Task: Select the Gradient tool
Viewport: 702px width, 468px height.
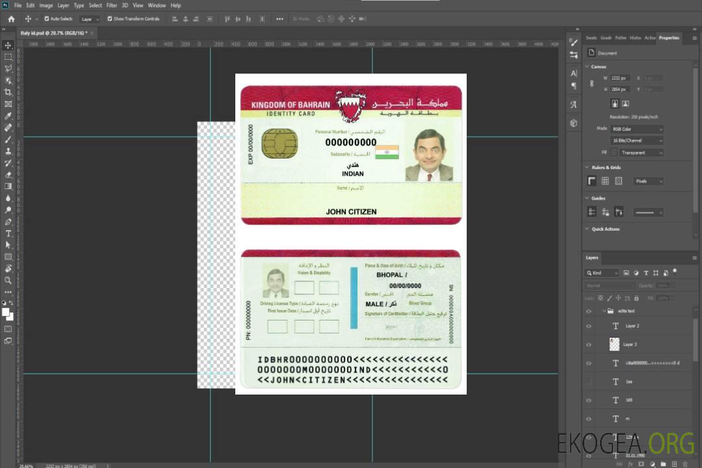Action: point(8,187)
